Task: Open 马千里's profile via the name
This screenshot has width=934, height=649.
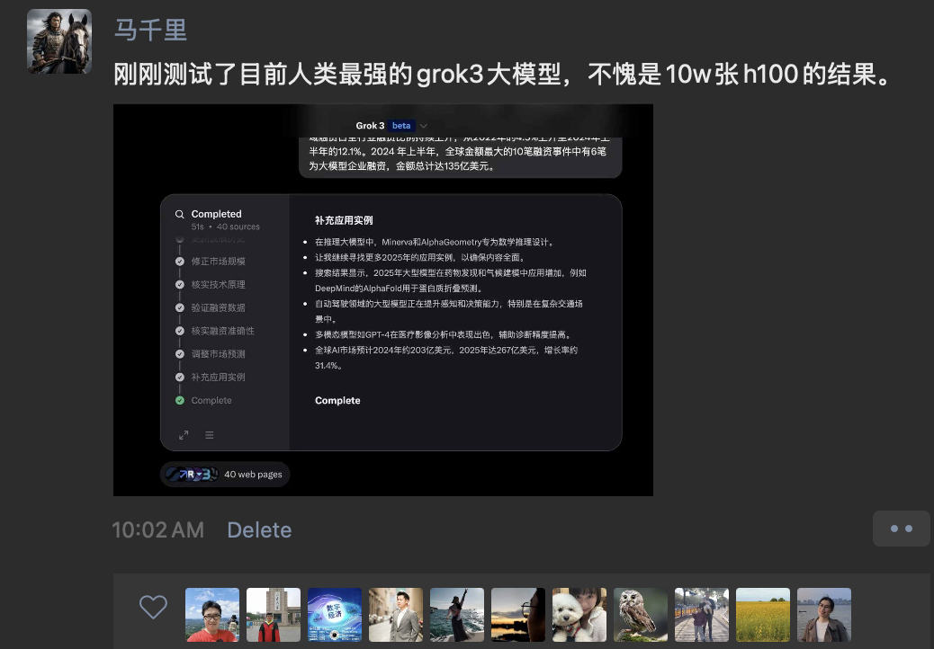Action: [x=150, y=30]
